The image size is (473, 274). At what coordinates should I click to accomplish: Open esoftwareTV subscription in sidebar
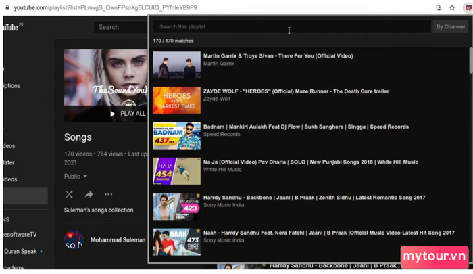pos(20,235)
